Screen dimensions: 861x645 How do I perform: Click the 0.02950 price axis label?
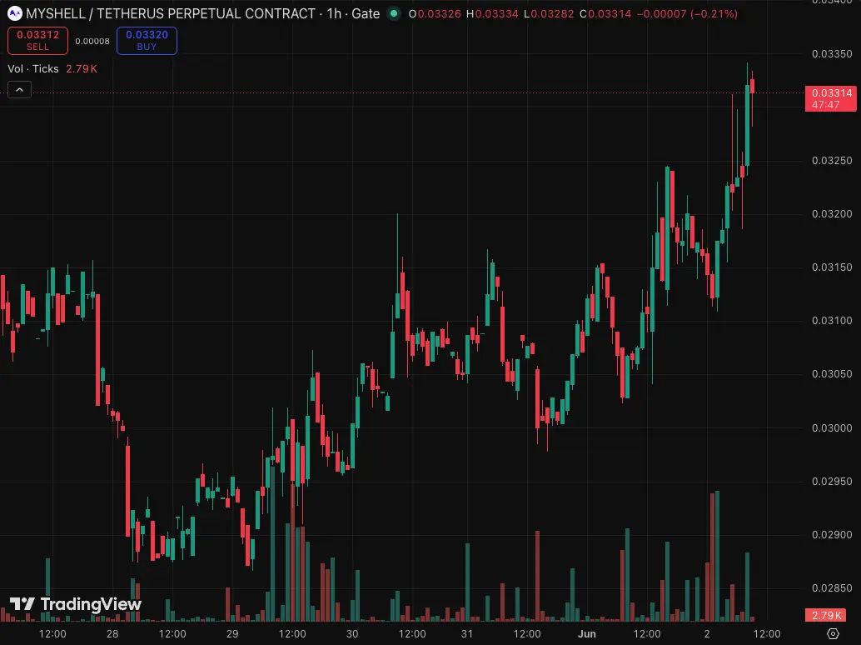[832, 482]
